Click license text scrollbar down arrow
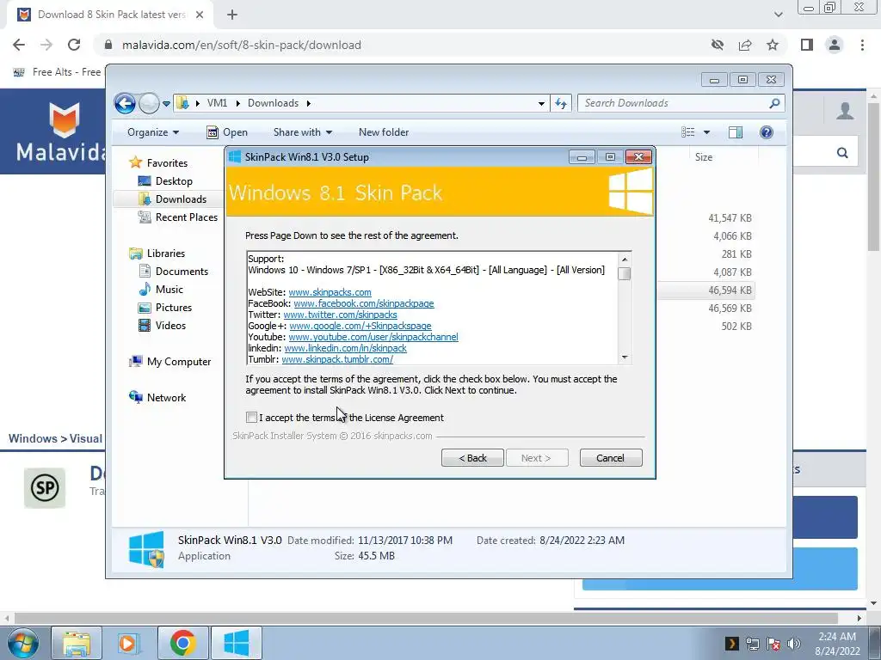 click(x=625, y=357)
